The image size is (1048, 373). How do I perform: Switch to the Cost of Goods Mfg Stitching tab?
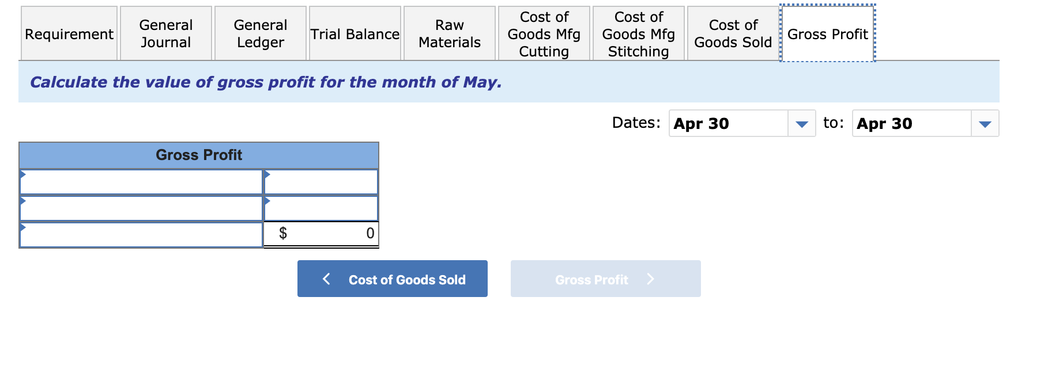[x=638, y=33]
